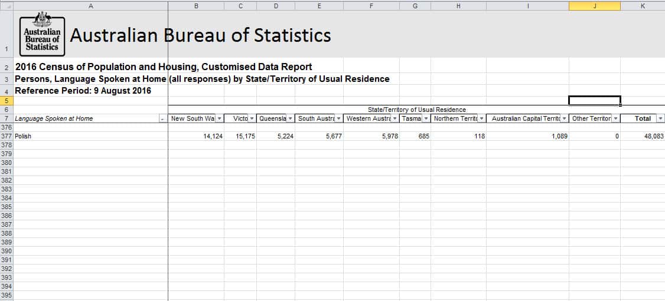The width and height of the screenshot is (665, 301).
Task: Open the Other Territories filter dropdown
Action: click(x=615, y=119)
